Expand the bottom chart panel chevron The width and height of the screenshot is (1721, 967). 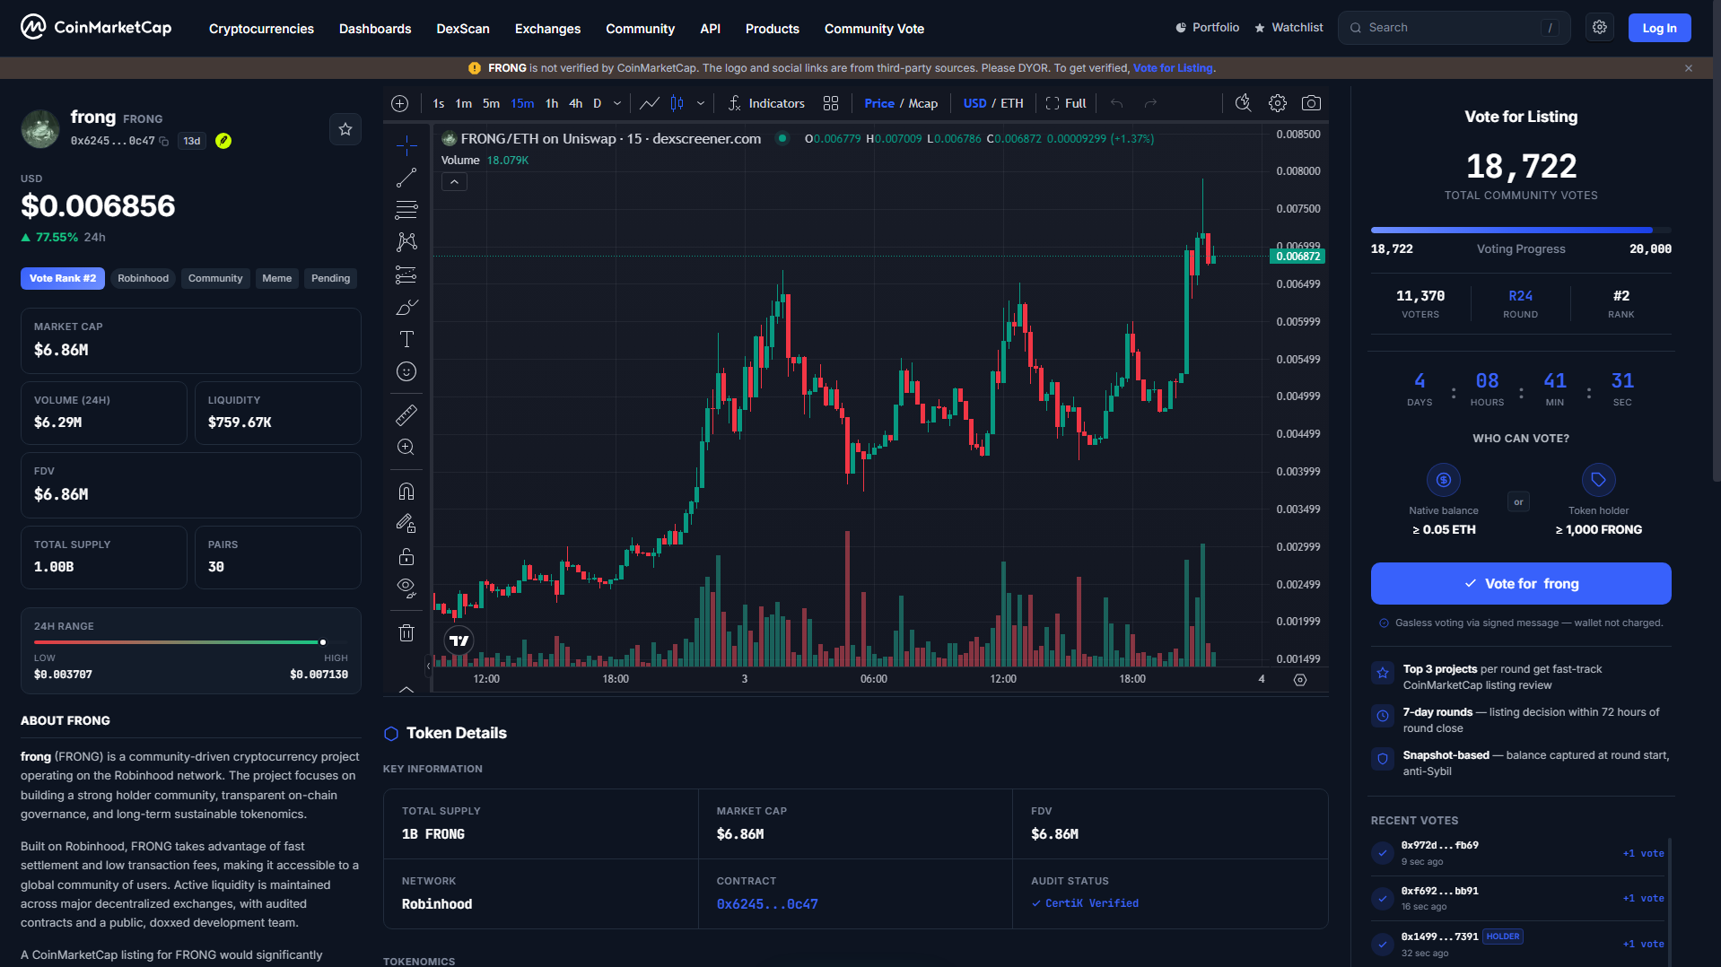(406, 690)
